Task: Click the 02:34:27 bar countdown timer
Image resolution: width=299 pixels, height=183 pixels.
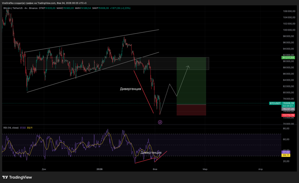Action: click(x=288, y=106)
